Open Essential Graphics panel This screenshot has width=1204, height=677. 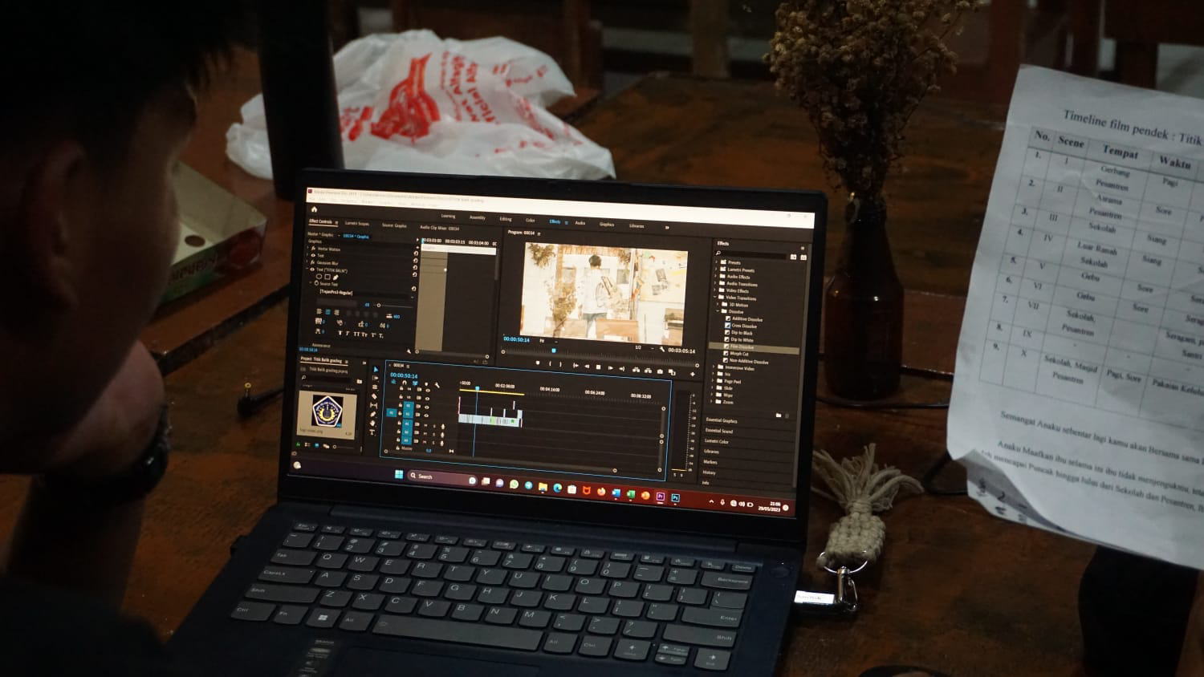click(722, 421)
